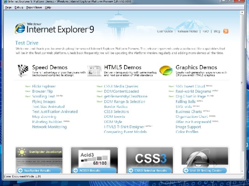Open the DOM Style demo

coord(113,122)
